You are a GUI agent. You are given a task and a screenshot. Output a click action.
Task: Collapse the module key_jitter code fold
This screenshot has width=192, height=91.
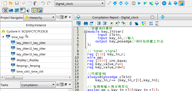coord(85,32)
